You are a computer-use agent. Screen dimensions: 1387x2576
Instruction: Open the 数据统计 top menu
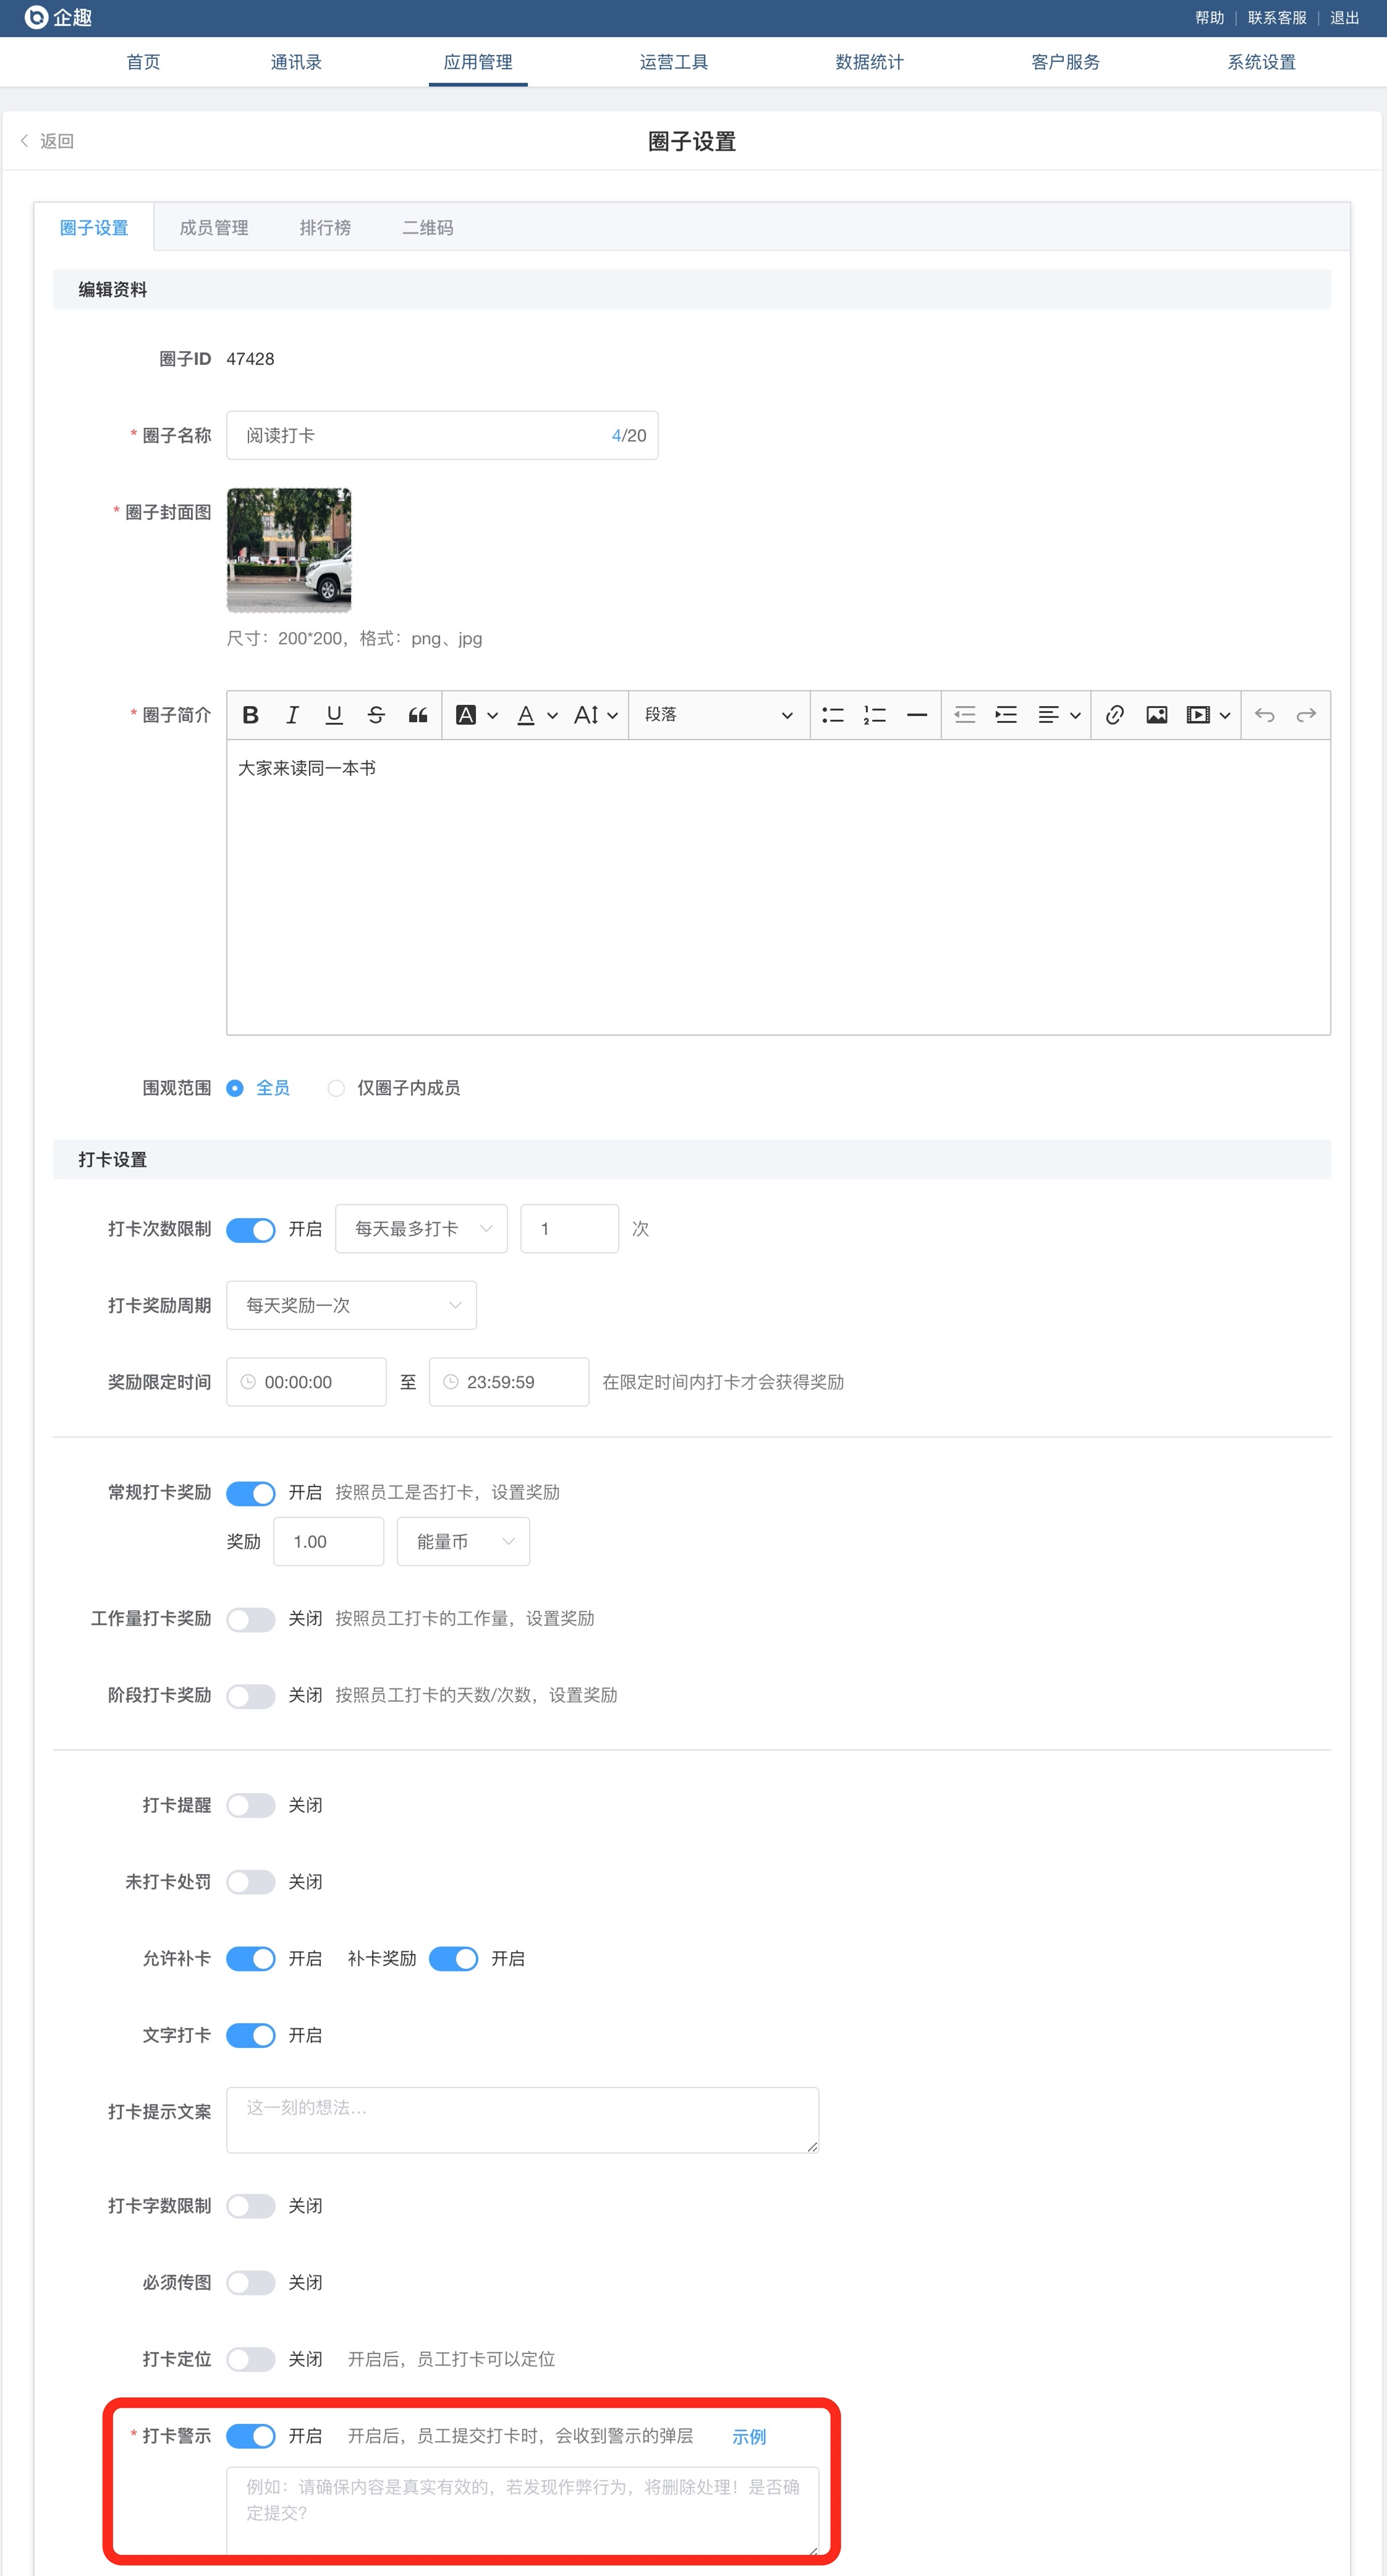pyautogui.click(x=870, y=62)
